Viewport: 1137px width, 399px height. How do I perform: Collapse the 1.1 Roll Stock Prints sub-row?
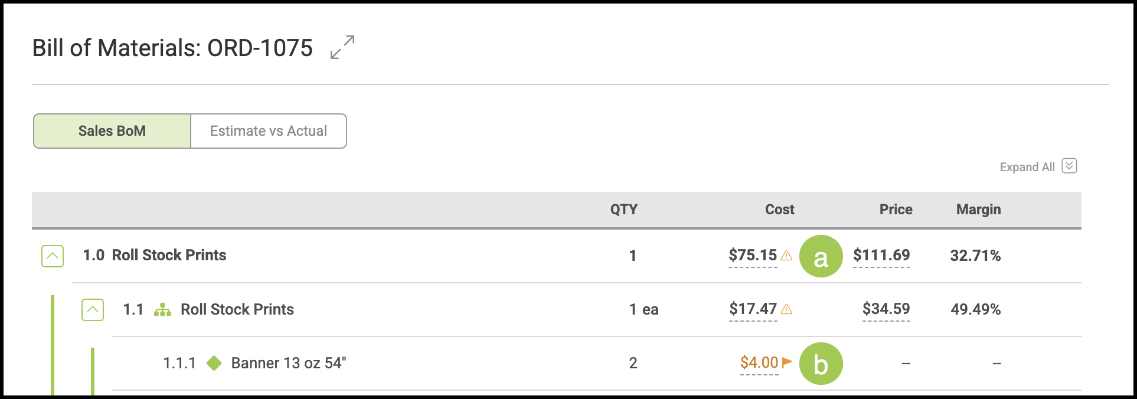(x=93, y=310)
